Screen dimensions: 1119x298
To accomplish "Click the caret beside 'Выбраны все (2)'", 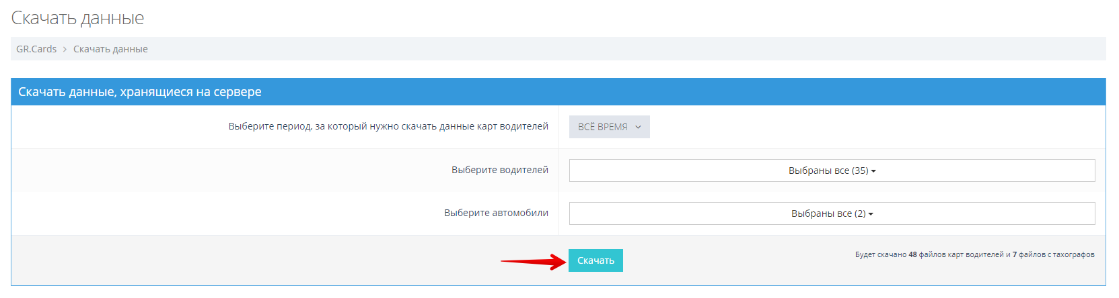I will coord(871,214).
